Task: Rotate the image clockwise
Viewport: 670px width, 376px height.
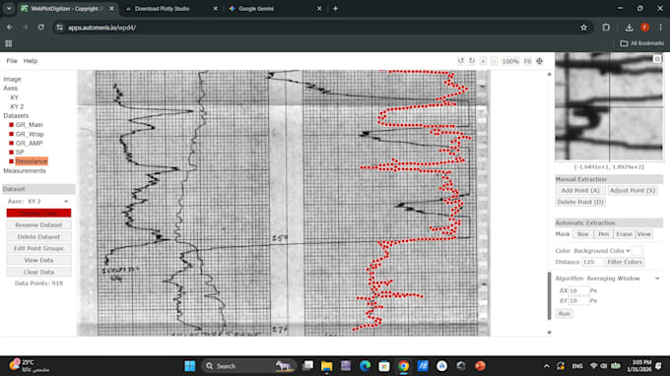Action: 472,61
